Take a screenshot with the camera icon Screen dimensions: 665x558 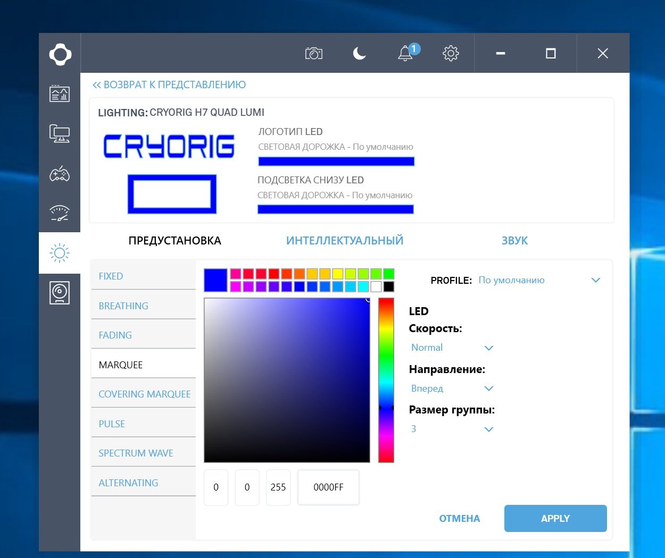pos(314,53)
